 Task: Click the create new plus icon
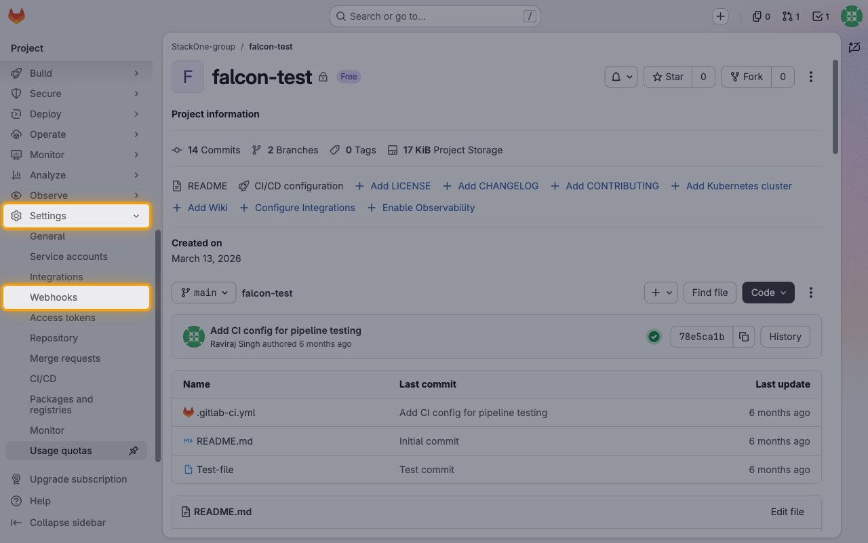(721, 16)
